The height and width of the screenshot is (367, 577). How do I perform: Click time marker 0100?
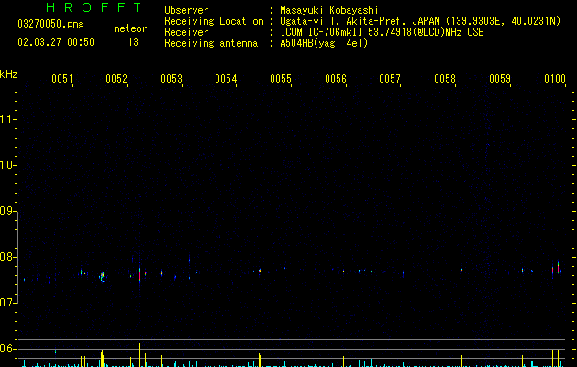point(555,79)
